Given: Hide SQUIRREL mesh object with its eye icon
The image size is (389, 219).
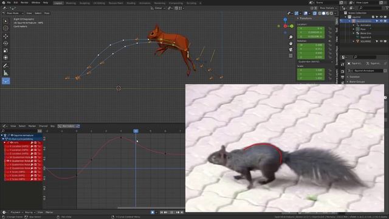Looking at the screenshot, I should pos(381,41).
